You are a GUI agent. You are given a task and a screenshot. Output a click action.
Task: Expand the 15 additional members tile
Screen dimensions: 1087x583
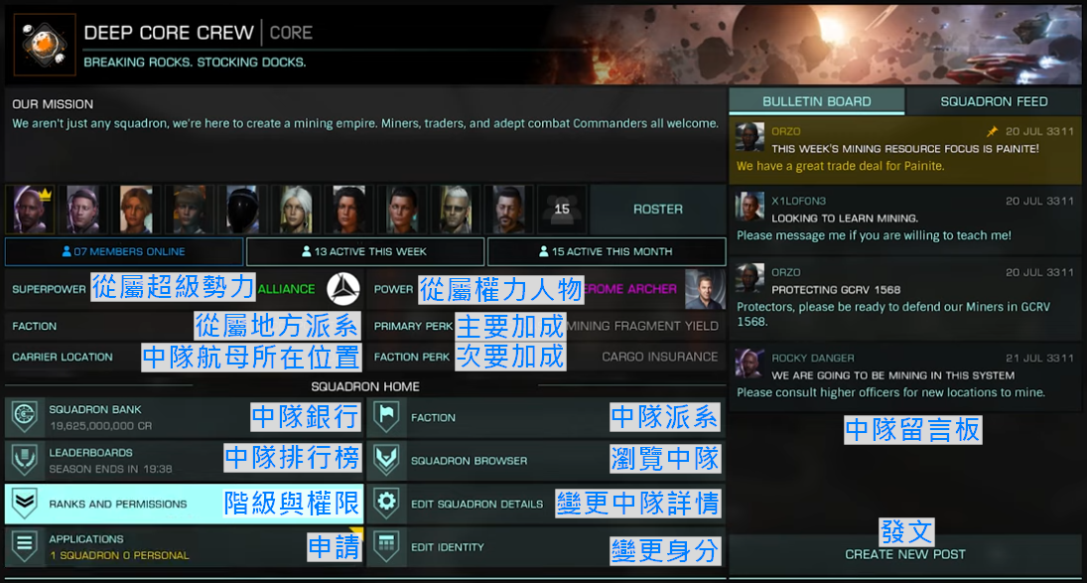562,209
